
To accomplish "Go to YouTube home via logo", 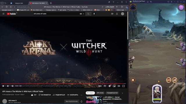I will coord(11,14).
